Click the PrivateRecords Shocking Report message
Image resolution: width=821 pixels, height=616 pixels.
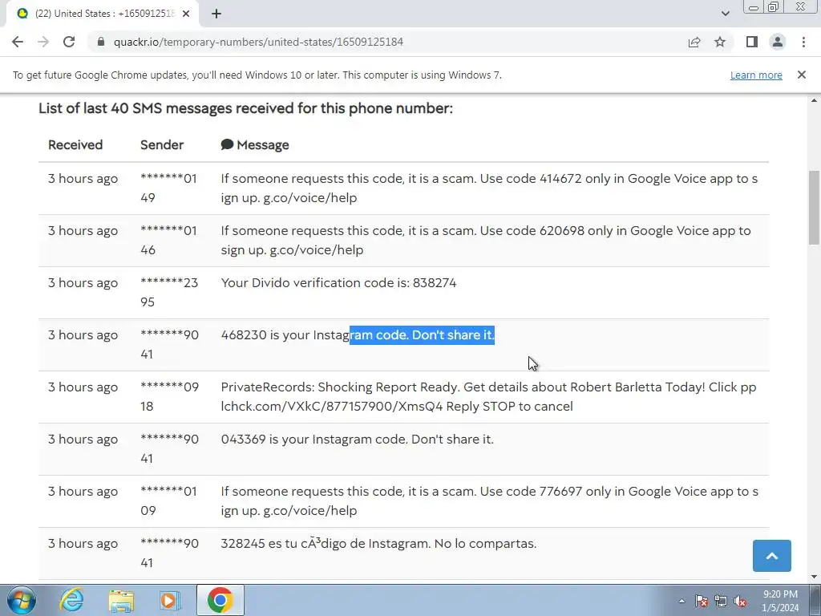[488, 397]
